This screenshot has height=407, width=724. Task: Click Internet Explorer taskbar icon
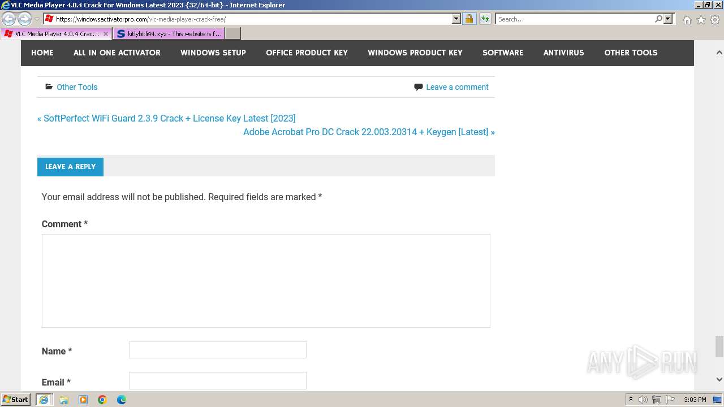click(x=44, y=400)
